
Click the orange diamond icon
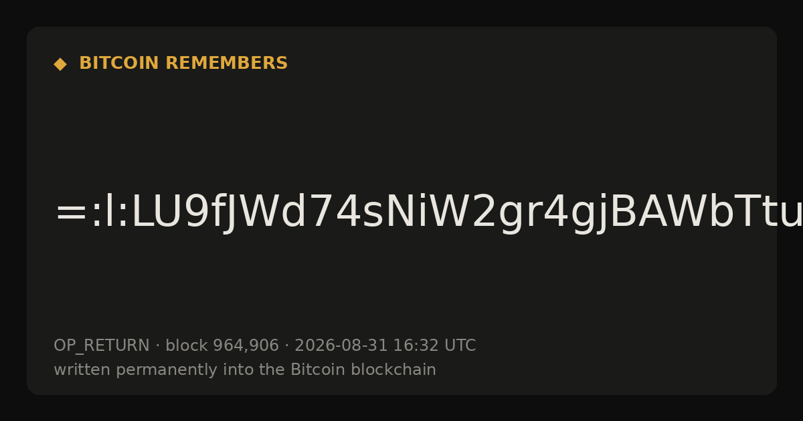click(60, 63)
